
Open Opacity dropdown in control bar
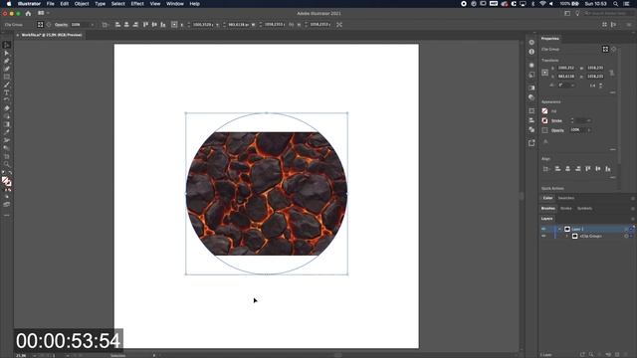93,24
